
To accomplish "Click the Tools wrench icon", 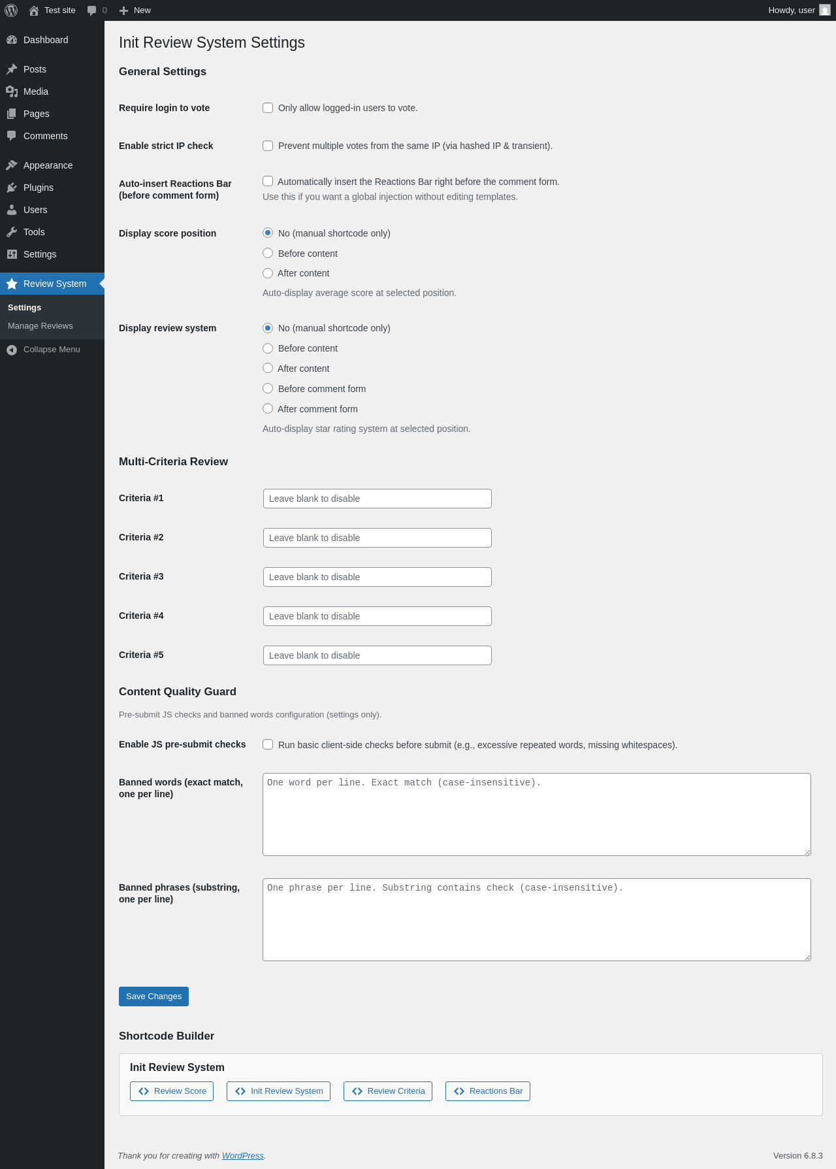I will click(12, 232).
